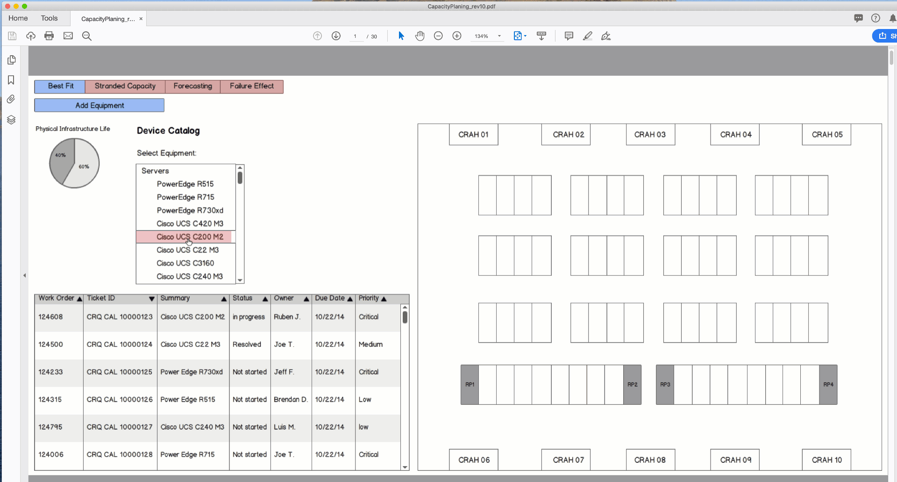Select the CRAH 05 unit
The height and width of the screenshot is (482, 897).
coord(826,135)
